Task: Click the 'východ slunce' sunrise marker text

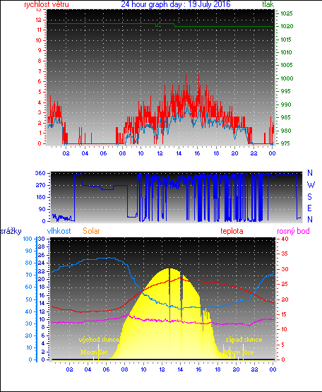Action: (100, 340)
